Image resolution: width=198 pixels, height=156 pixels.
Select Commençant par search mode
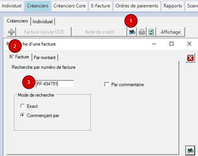click(22, 115)
